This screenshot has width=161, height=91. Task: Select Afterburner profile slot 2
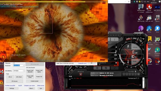pos(127,74)
